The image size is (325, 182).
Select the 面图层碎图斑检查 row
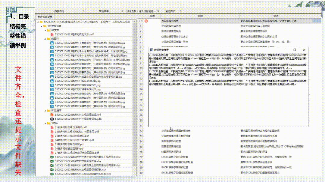pyautogui.click(x=230, y=147)
